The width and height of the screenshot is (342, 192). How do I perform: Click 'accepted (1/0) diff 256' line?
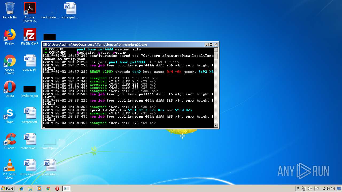tap(100, 78)
